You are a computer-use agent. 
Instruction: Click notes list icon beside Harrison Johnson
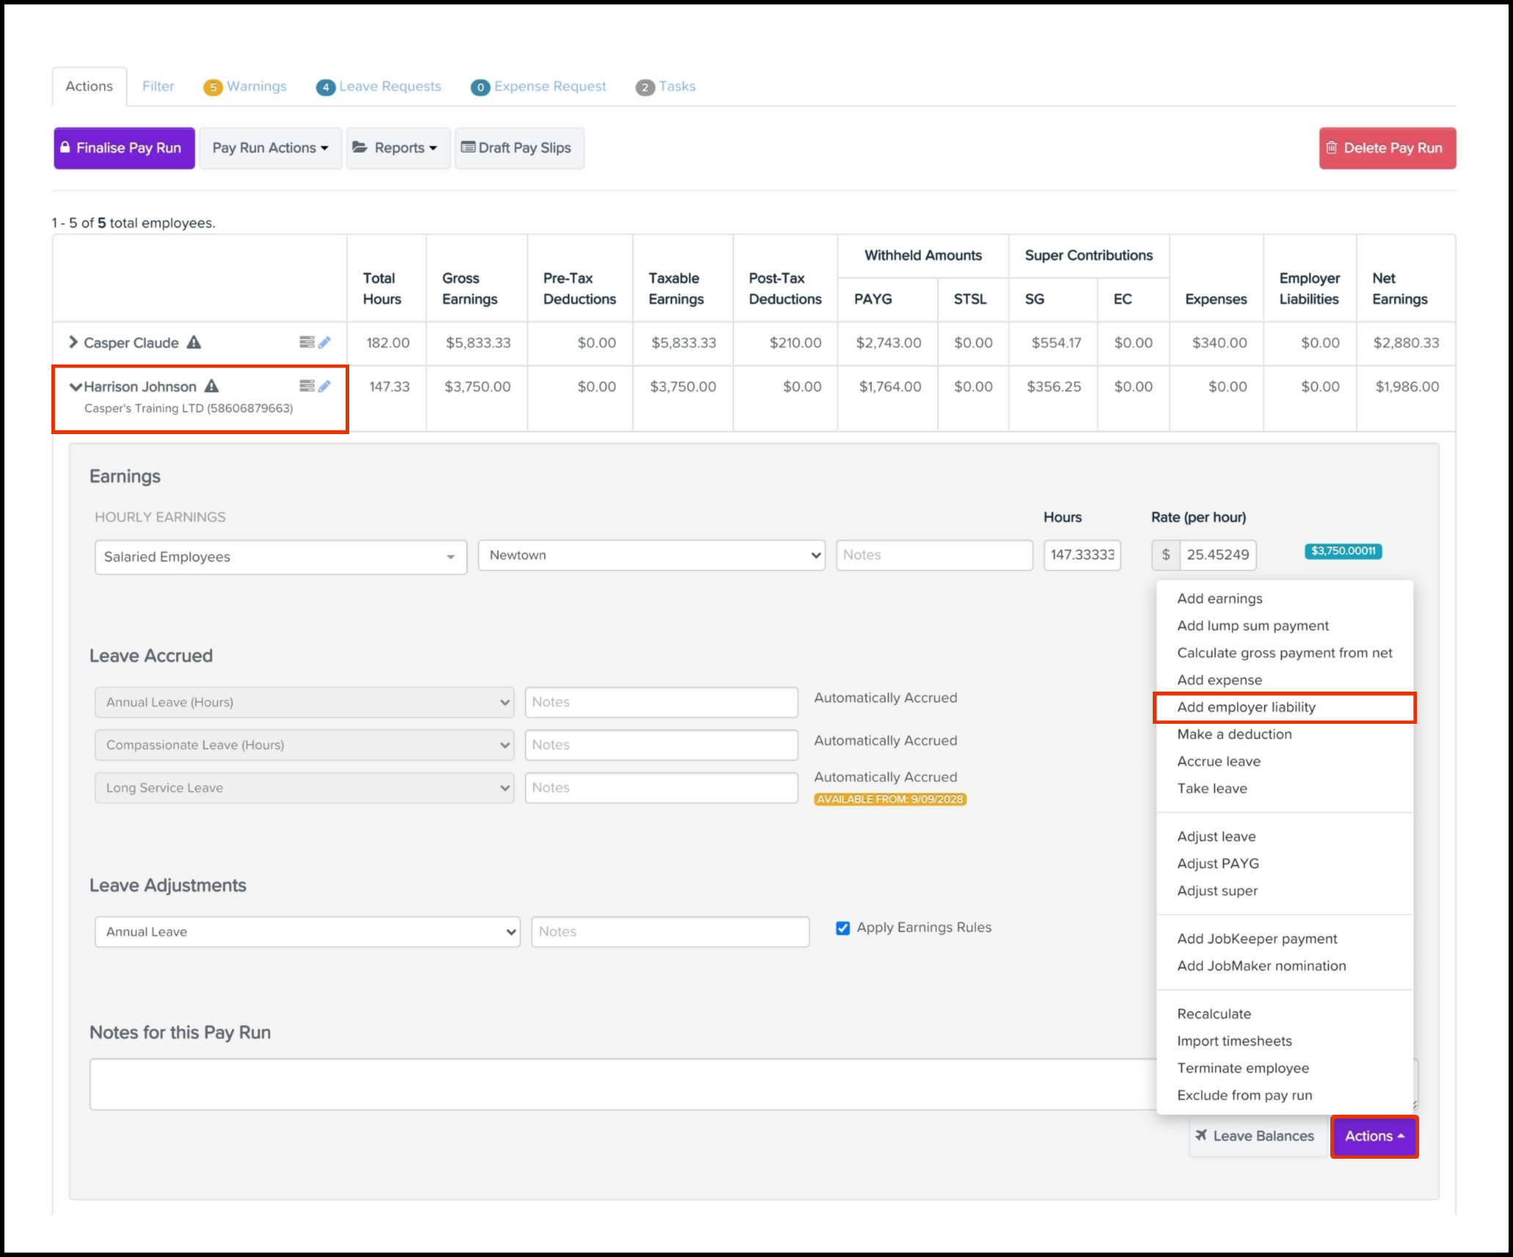click(307, 386)
